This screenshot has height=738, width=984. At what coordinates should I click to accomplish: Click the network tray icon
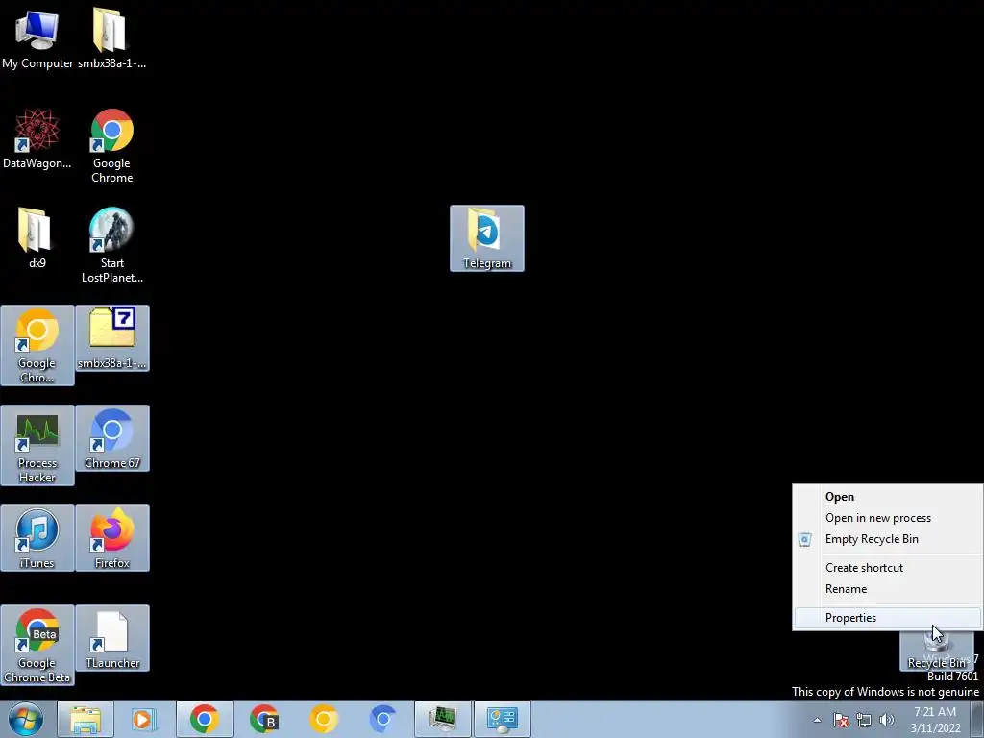[864, 720]
